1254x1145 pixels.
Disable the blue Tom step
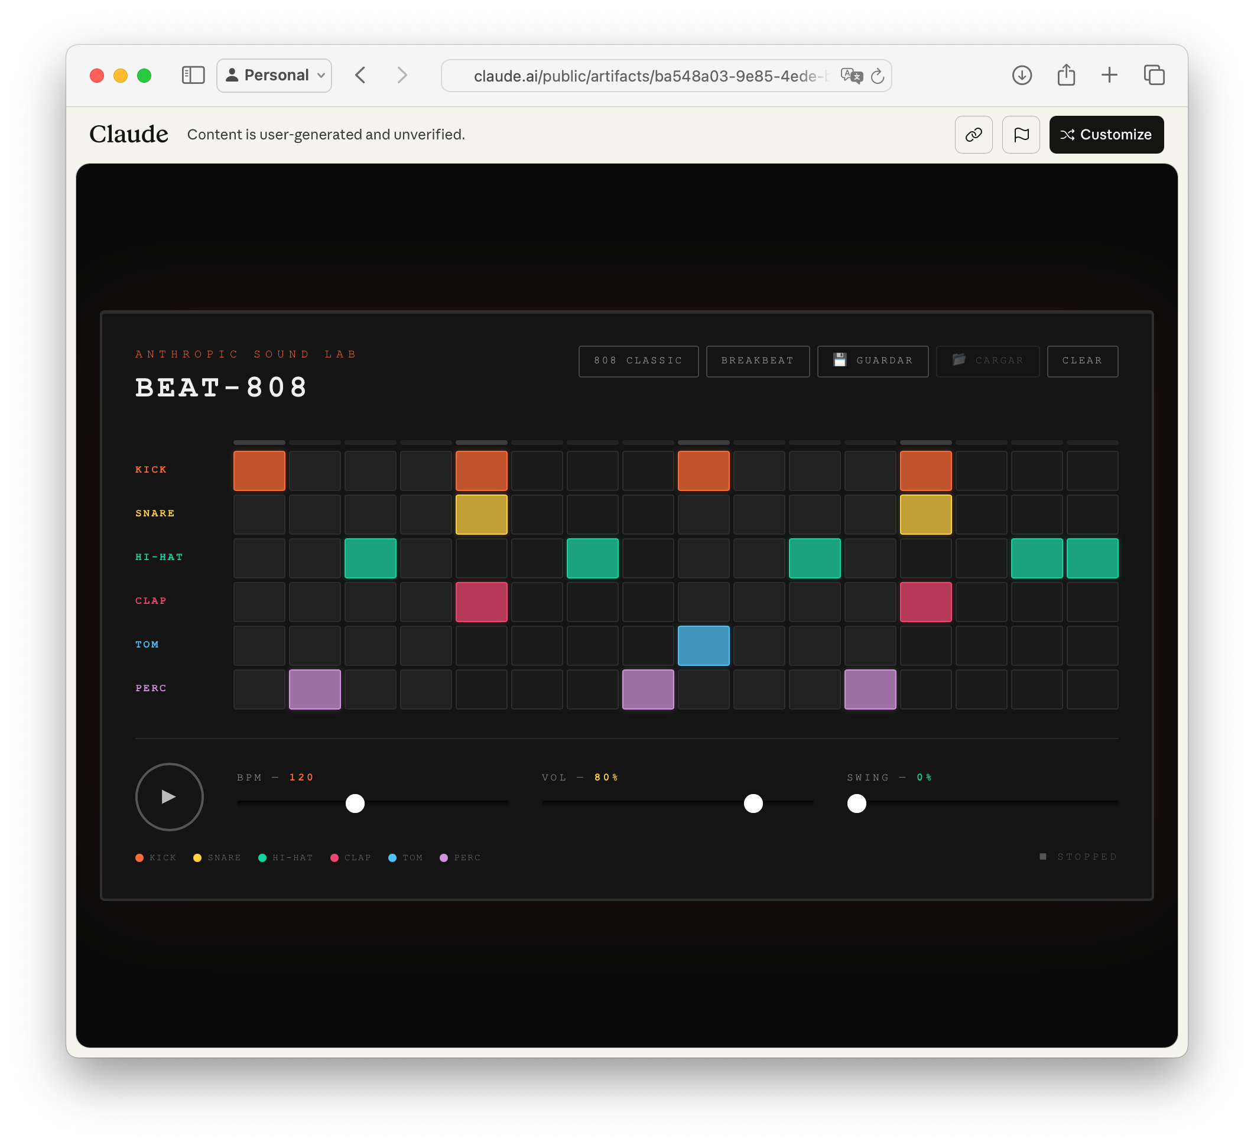[x=703, y=646]
